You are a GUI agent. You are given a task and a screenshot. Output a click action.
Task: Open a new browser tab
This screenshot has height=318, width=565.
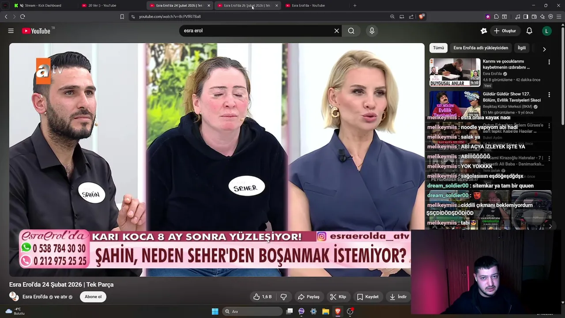355,5
